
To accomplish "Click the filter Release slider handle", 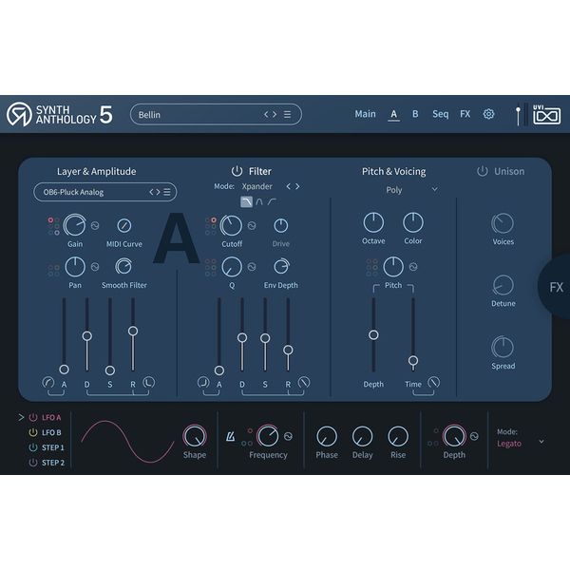I will 288,350.
